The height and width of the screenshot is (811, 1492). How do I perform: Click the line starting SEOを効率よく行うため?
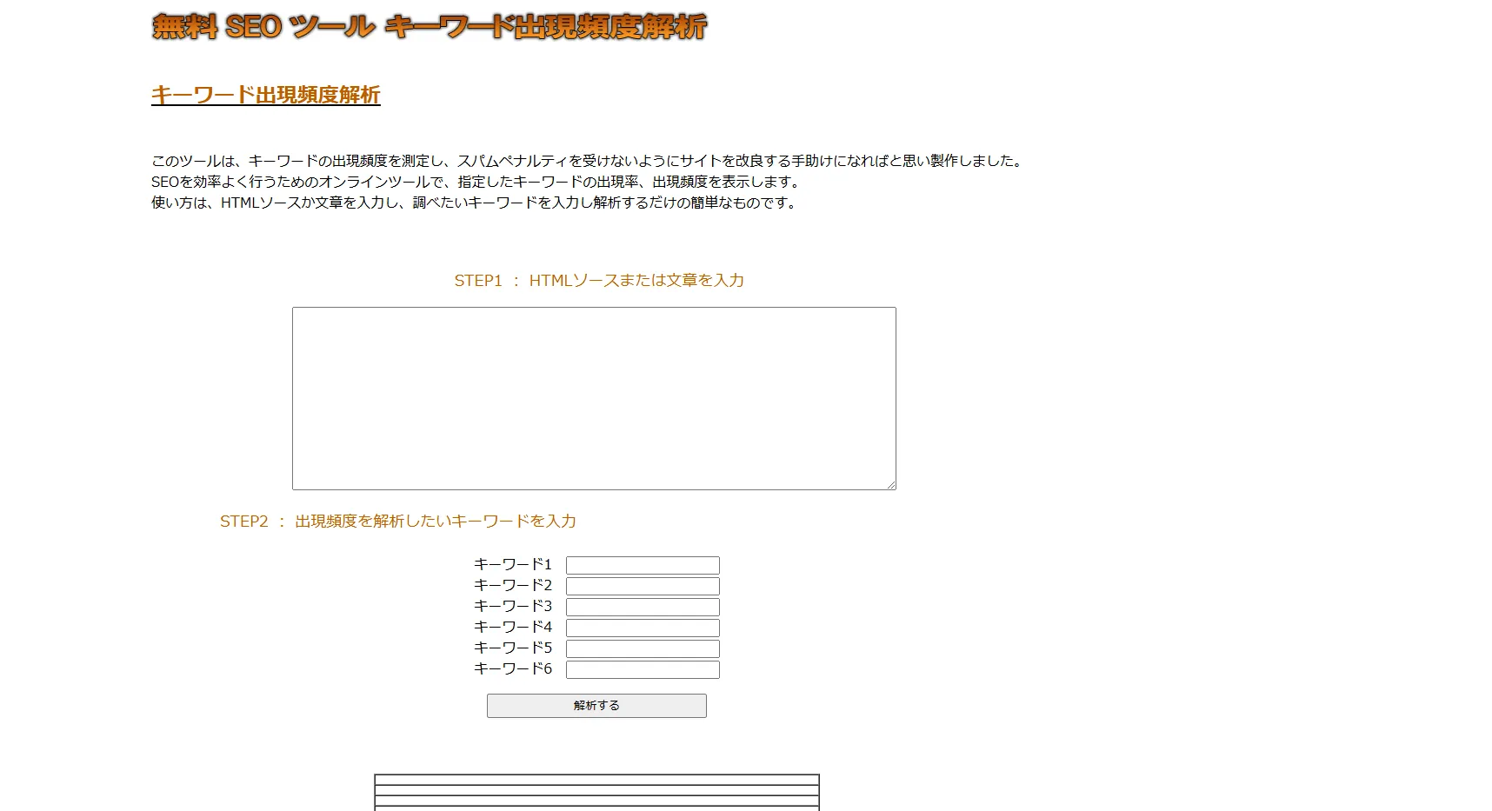click(476, 182)
